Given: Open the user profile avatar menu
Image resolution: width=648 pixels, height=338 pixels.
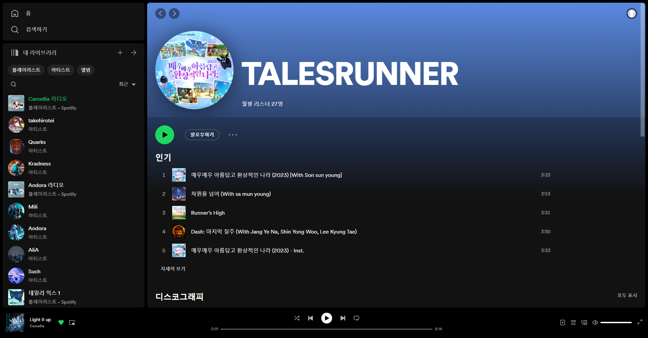Looking at the screenshot, I should [x=632, y=13].
